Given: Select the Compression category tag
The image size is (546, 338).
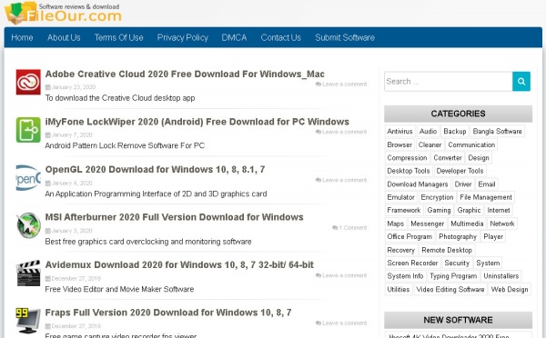Looking at the screenshot, I should coord(407,158).
